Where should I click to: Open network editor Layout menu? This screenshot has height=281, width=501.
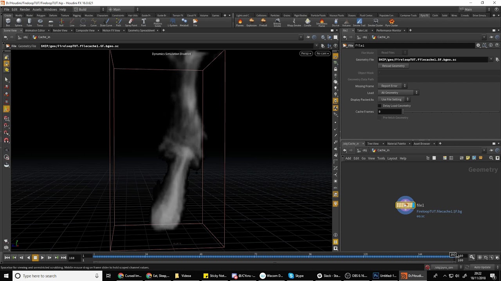click(x=392, y=158)
